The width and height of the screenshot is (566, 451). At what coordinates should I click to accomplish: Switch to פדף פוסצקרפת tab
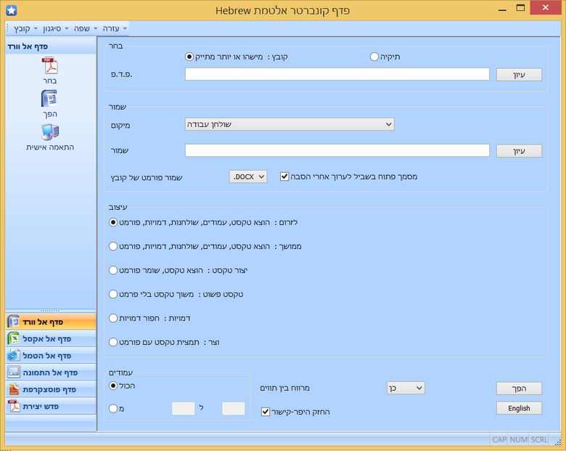[51, 389]
